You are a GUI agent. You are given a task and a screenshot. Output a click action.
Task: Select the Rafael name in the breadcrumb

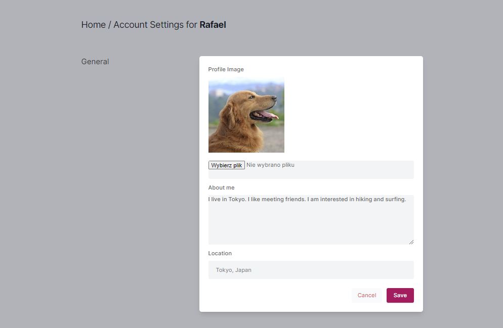pyautogui.click(x=213, y=24)
